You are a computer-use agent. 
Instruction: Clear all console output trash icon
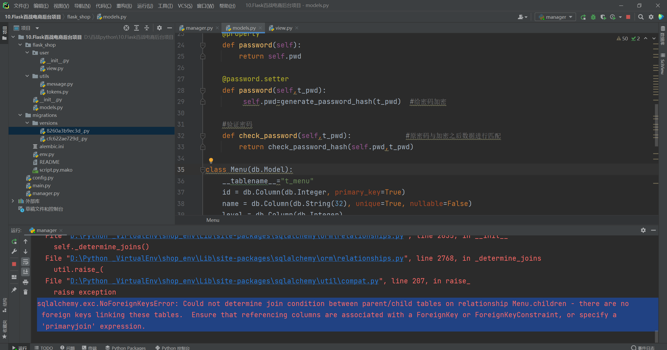point(26,292)
